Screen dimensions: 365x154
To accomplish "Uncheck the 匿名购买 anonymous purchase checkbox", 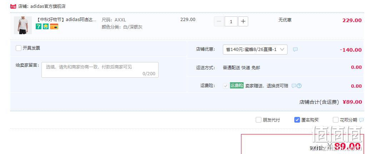I will click(x=297, y=120).
